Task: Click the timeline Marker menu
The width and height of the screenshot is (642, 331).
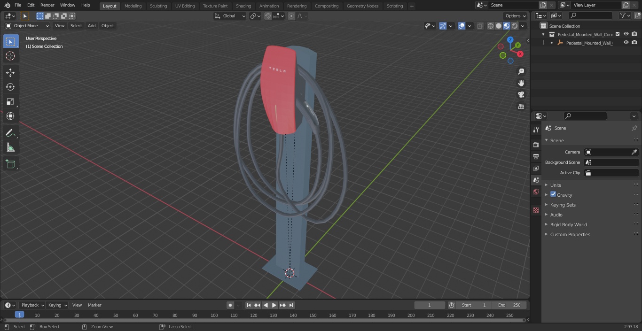Action: (94, 305)
